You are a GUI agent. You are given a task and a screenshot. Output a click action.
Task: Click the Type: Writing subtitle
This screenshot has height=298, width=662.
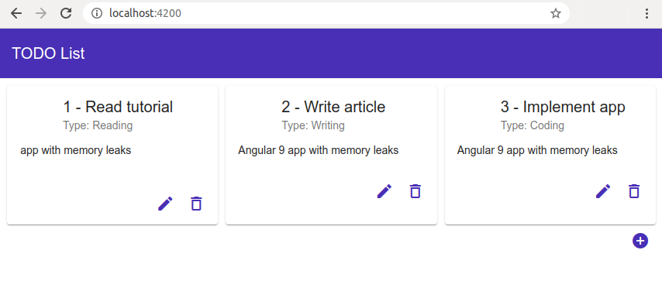tap(313, 125)
